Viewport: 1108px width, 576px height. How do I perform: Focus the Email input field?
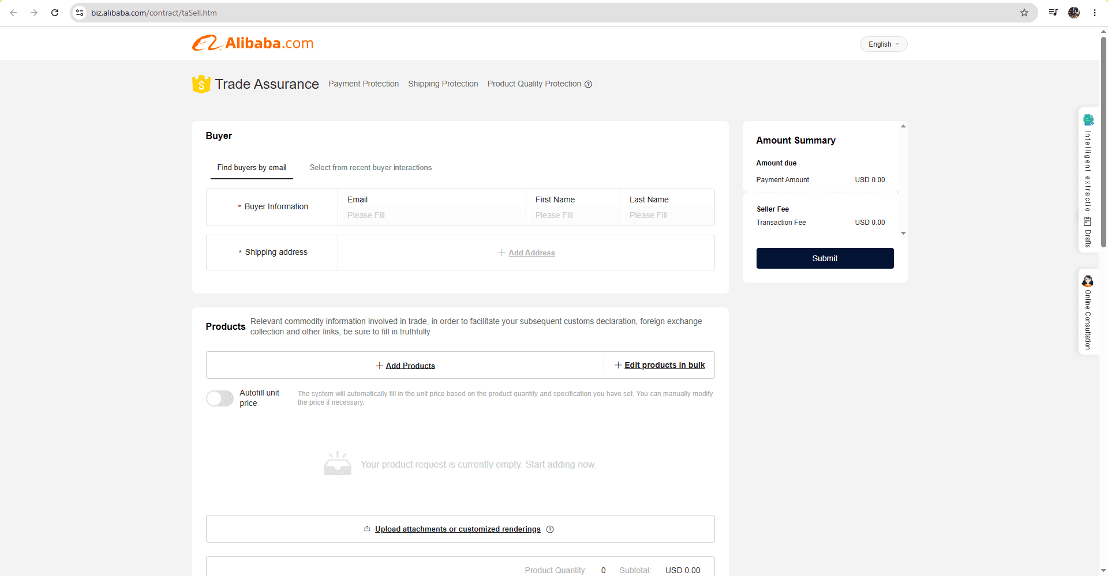point(432,215)
